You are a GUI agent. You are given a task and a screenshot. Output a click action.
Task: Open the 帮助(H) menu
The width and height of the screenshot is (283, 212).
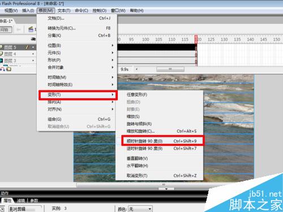tap(136, 11)
